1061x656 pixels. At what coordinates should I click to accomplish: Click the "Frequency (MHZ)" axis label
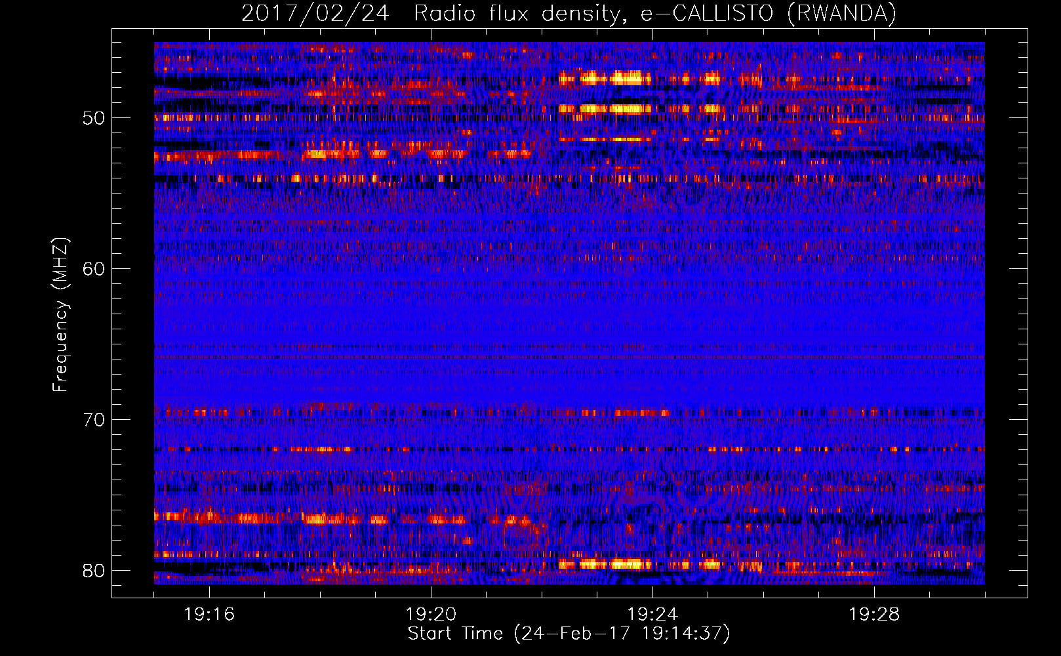[60, 315]
